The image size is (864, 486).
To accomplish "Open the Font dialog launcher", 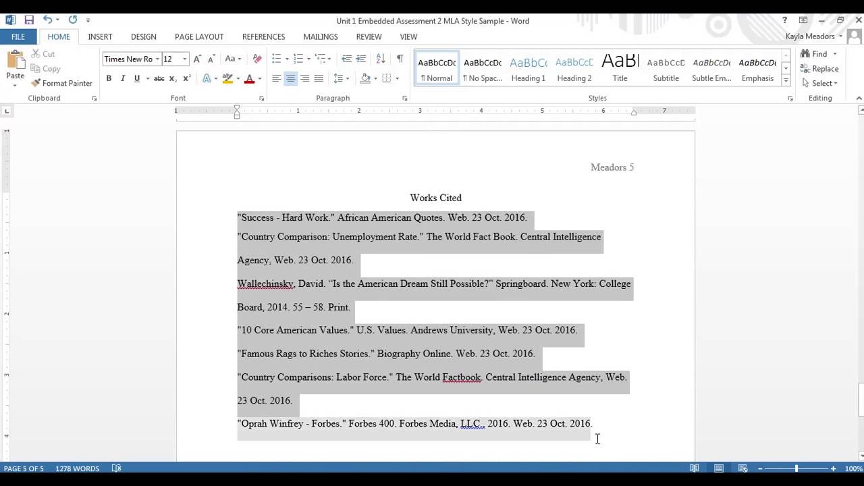I will (x=262, y=99).
